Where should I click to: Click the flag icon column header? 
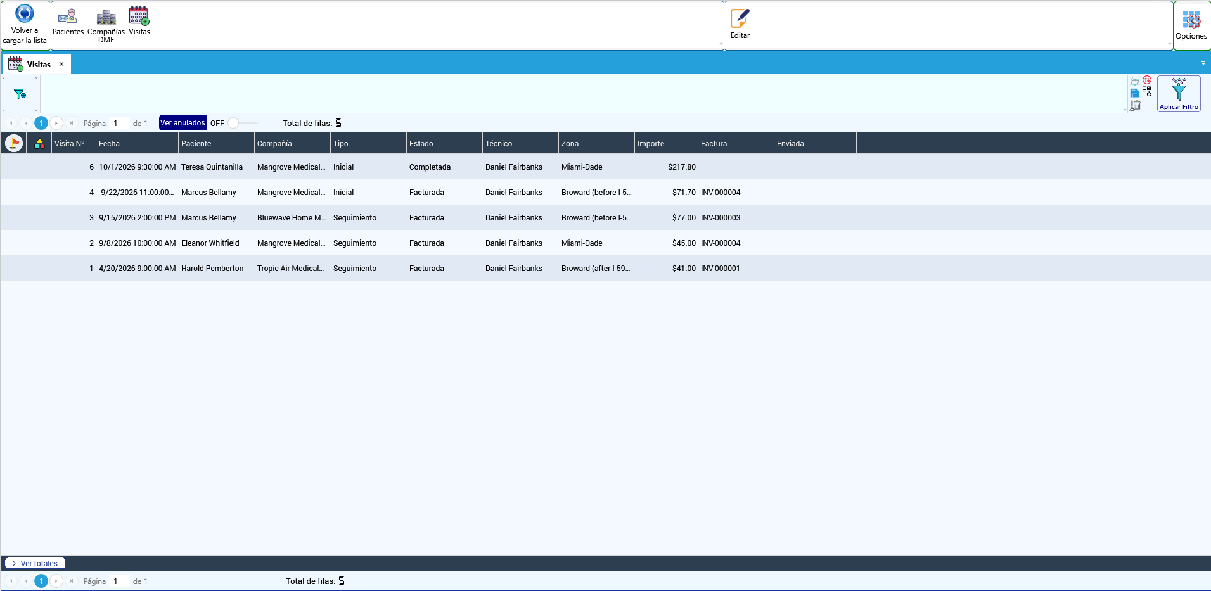14,143
